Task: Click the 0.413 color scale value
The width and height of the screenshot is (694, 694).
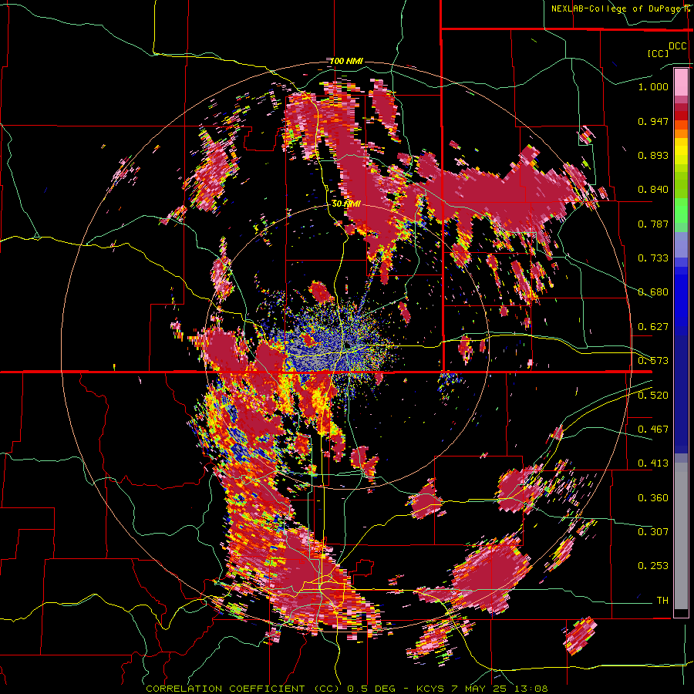Action: [653, 463]
